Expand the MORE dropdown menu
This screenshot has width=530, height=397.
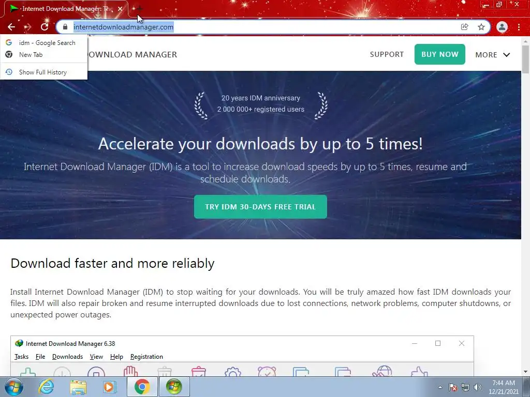point(493,55)
